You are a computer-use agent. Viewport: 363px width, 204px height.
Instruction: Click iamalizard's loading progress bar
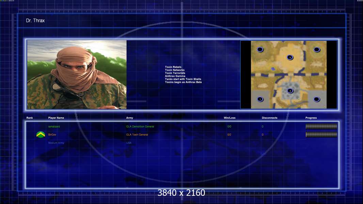(321, 126)
